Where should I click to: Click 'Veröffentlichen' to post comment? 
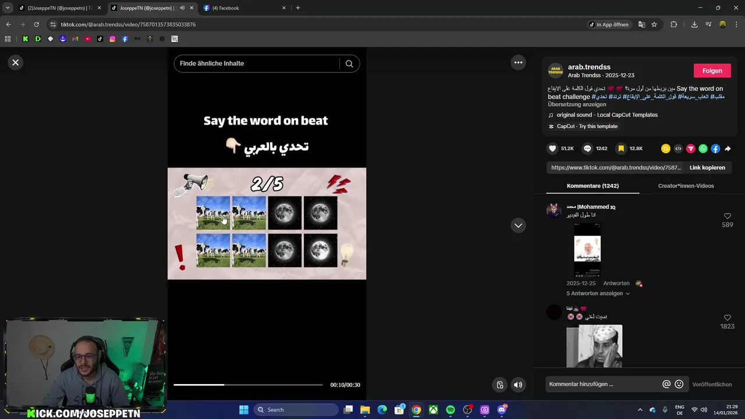(x=712, y=384)
